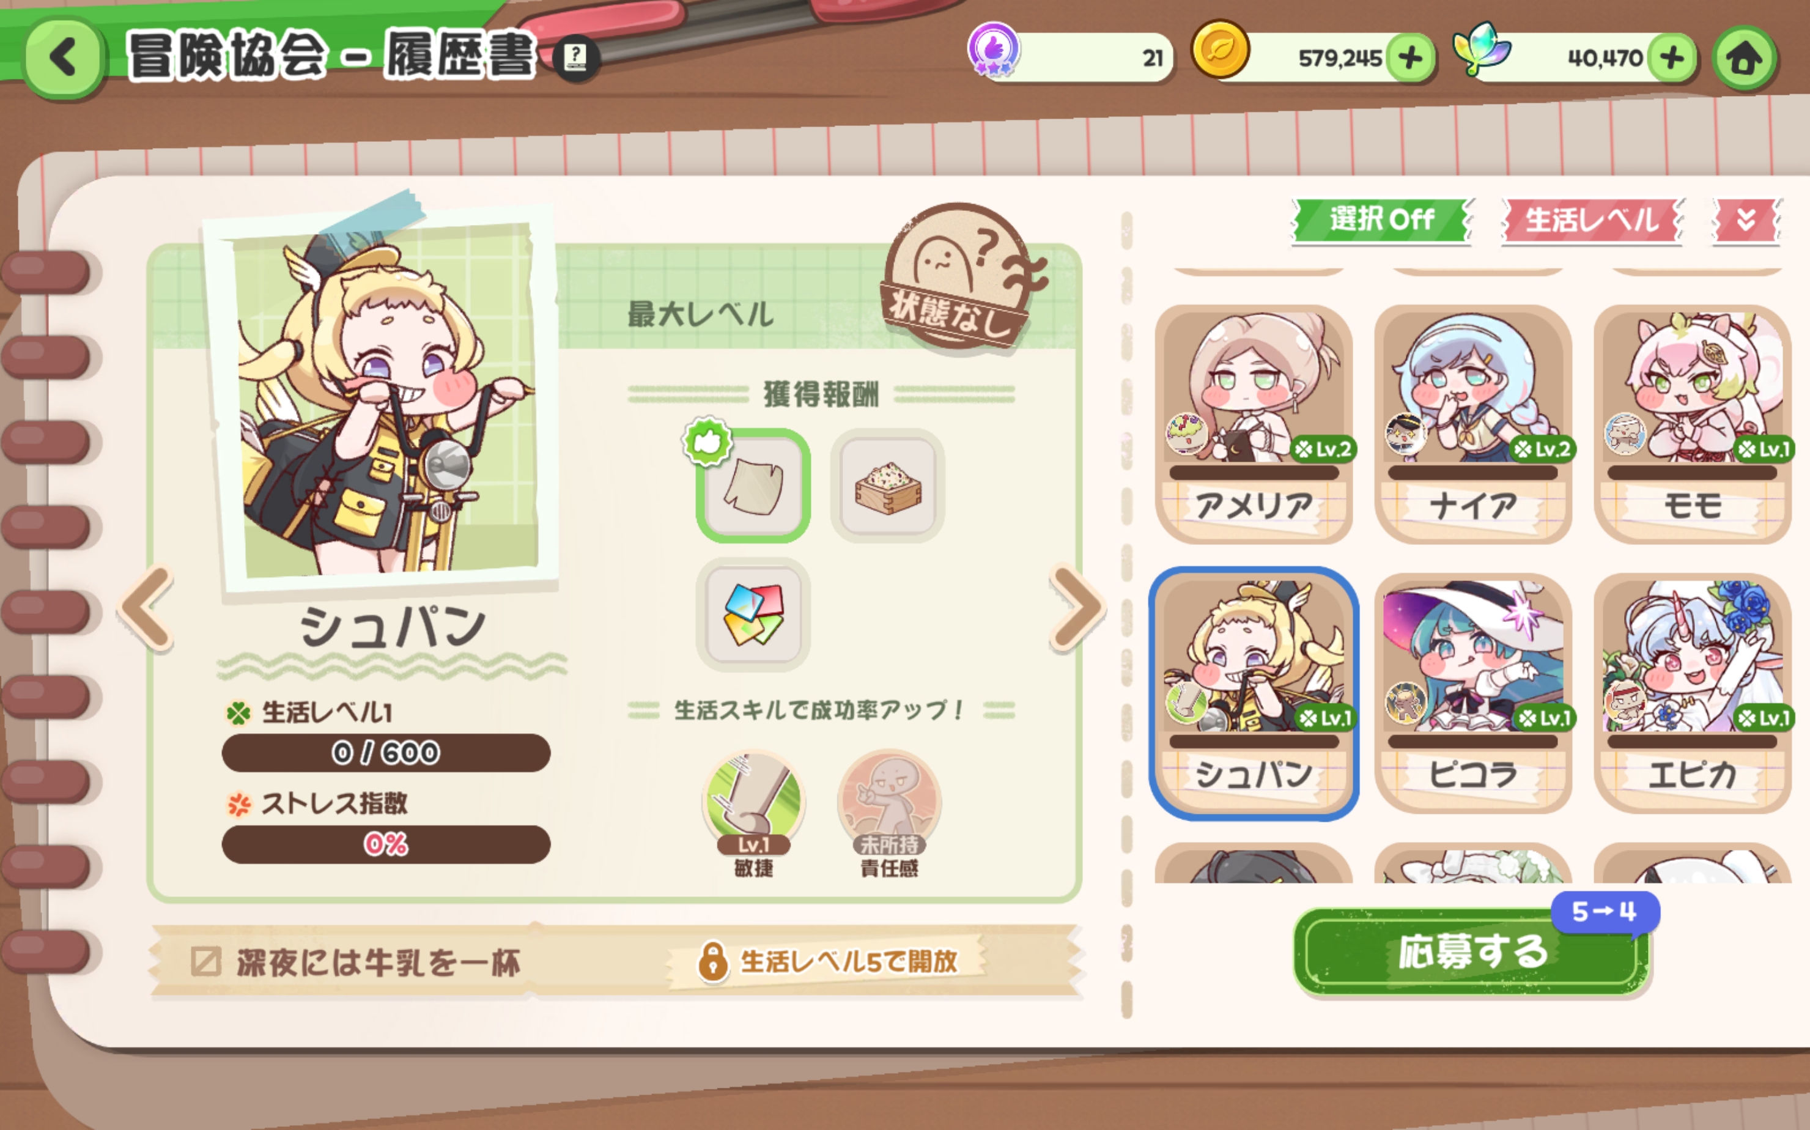The image size is (1810, 1130).
Task: Go back with the green arrow button
Action: click(63, 58)
